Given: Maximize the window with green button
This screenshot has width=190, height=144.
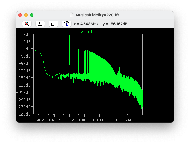Looking at the screenshot, I should point(32,15).
